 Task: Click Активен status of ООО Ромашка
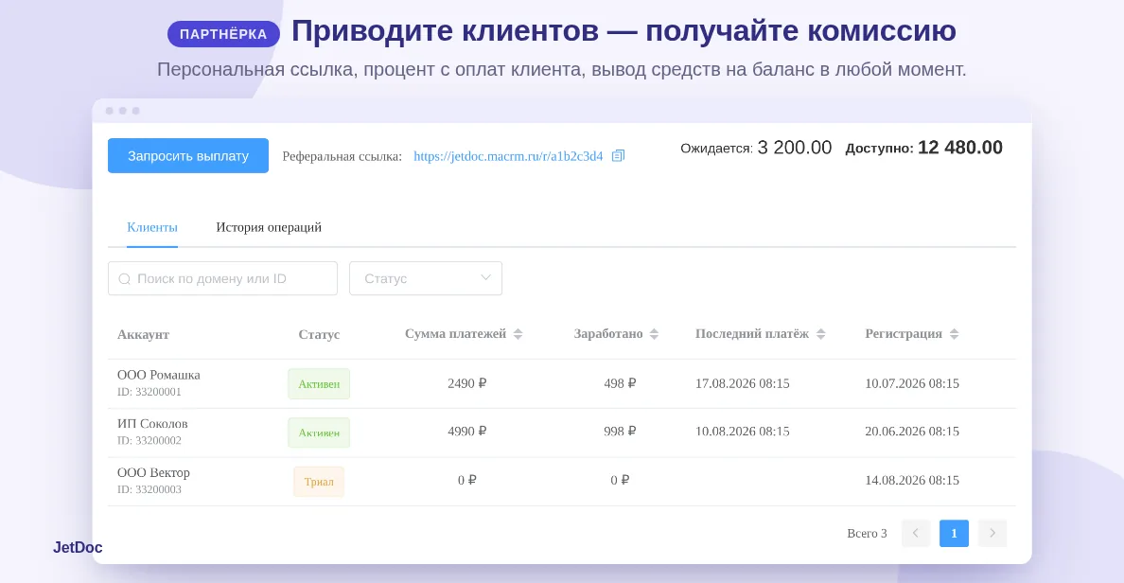point(319,383)
